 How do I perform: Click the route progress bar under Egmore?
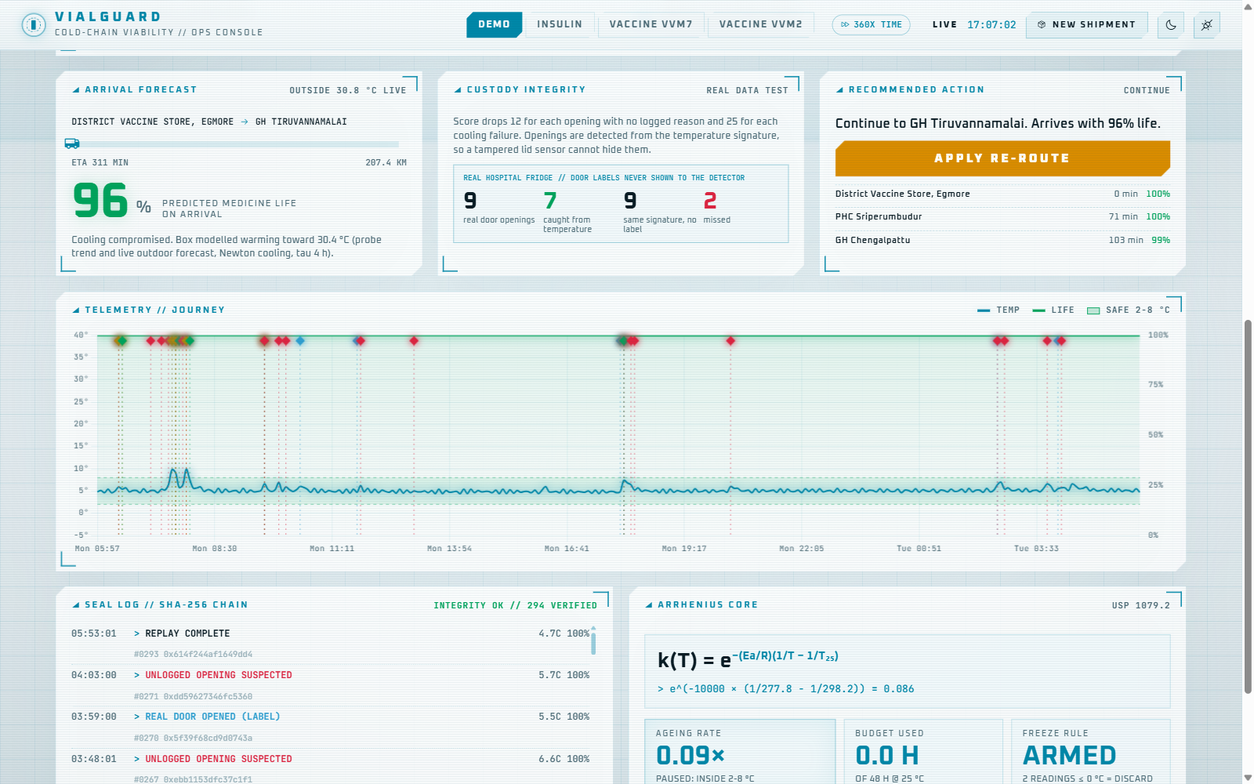(235, 144)
